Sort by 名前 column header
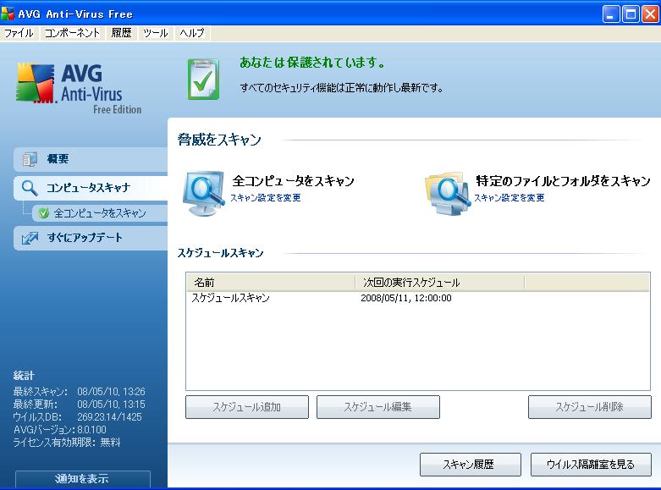 click(x=271, y=282)
